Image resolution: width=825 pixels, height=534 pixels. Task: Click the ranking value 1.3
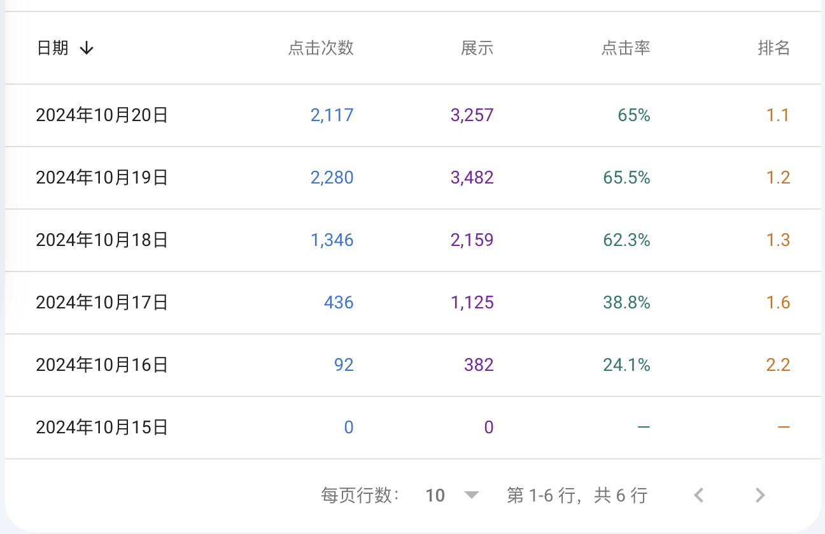[x=778, y=240]
